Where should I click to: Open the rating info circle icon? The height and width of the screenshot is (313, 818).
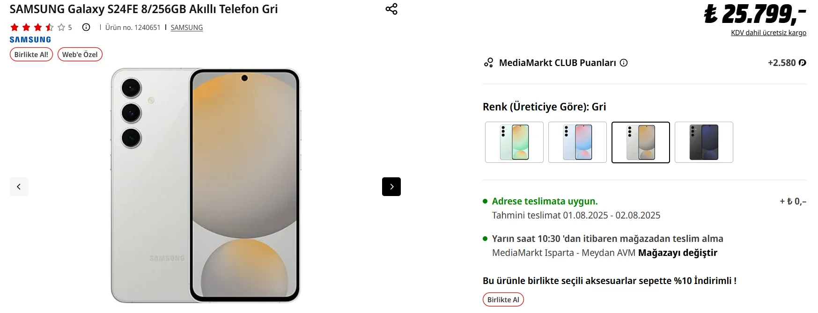(x=86, y=27)
